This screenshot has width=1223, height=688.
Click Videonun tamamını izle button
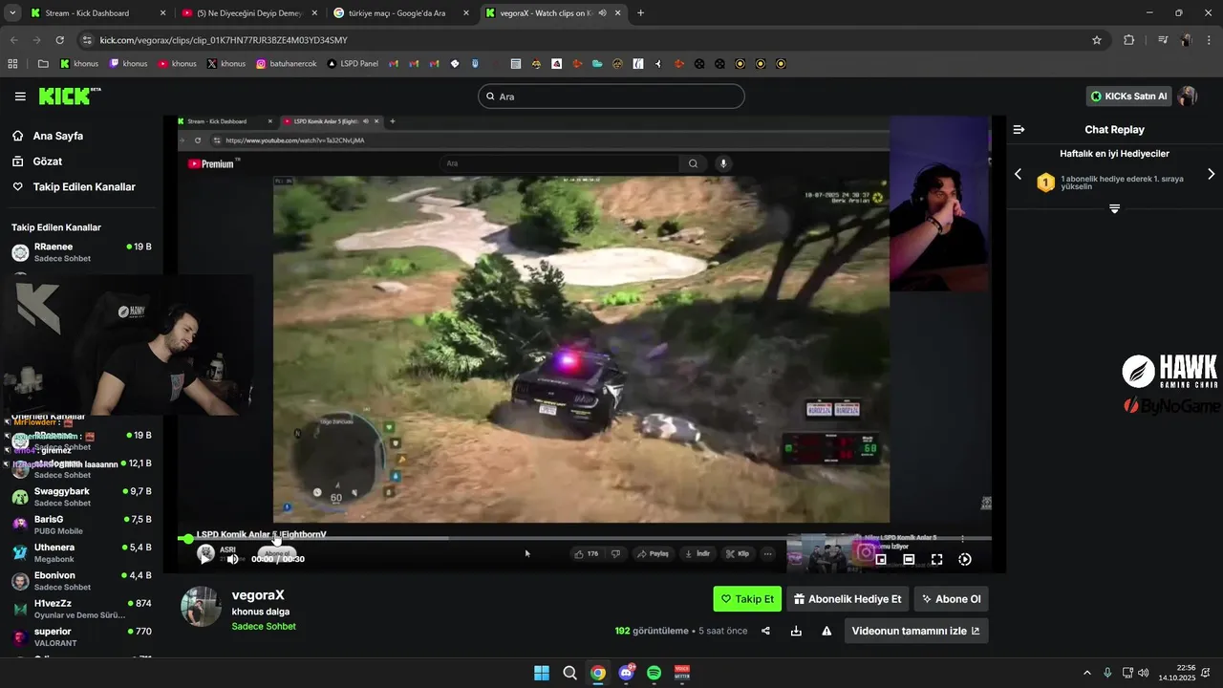(915, 631)
